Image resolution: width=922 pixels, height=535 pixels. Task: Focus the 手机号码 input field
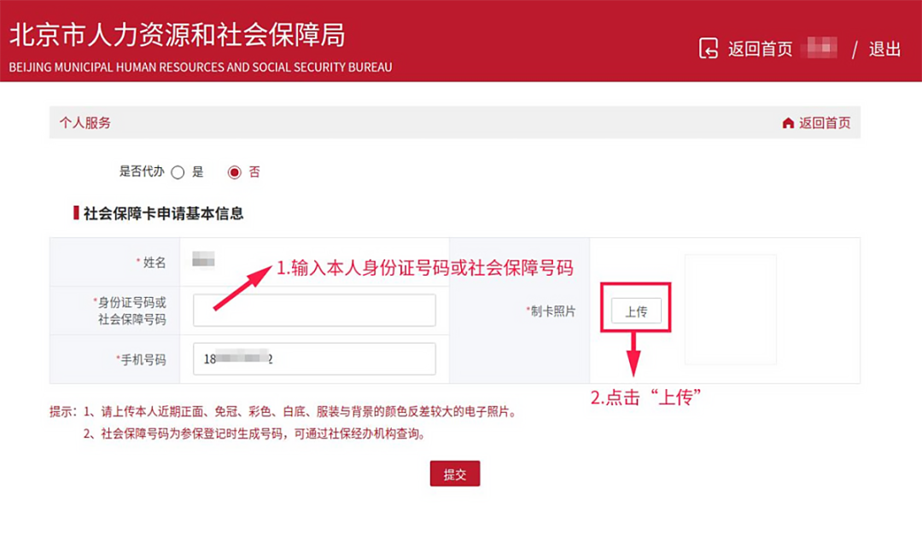click(314, 358)
